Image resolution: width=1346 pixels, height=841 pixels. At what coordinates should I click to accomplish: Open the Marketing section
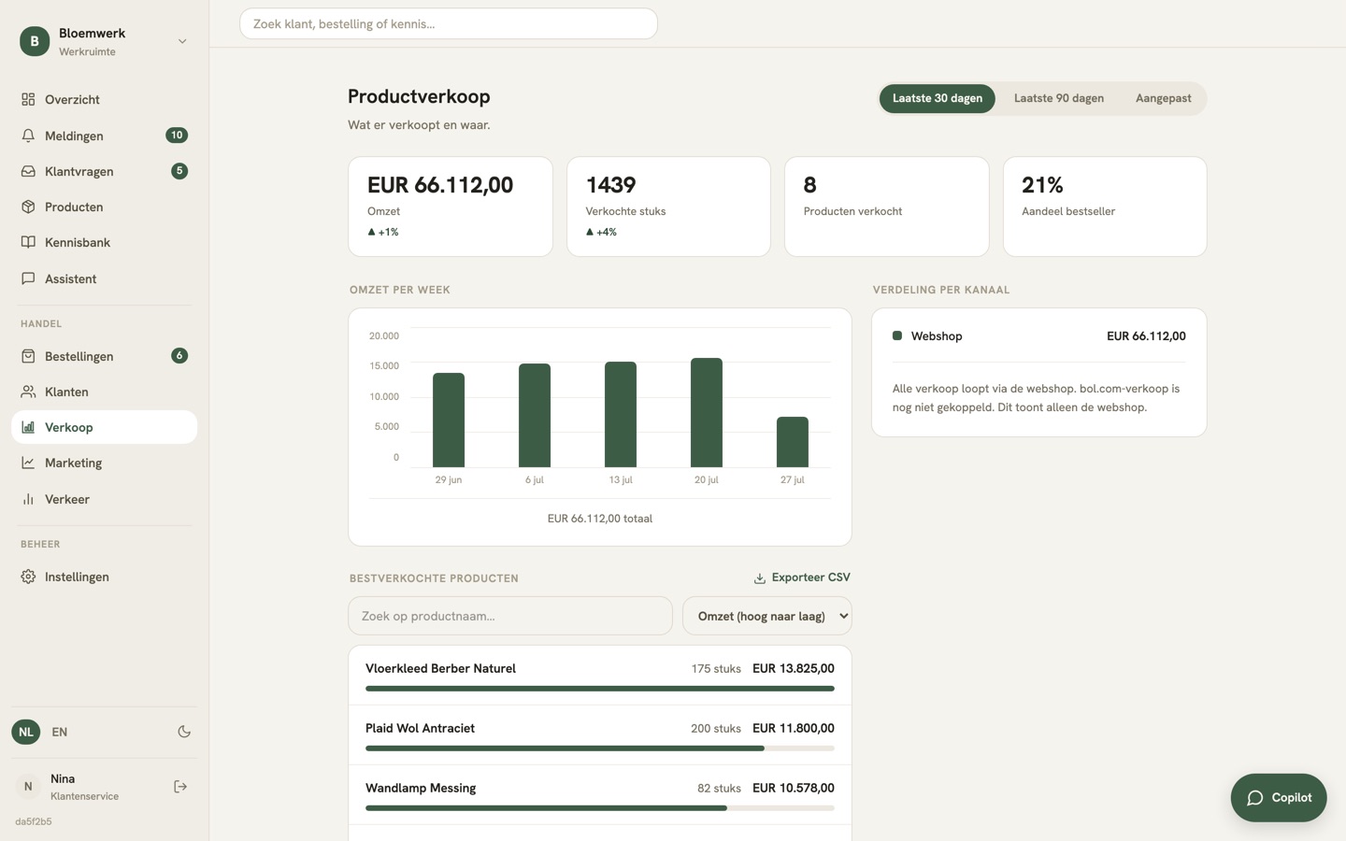coord(105,463)
